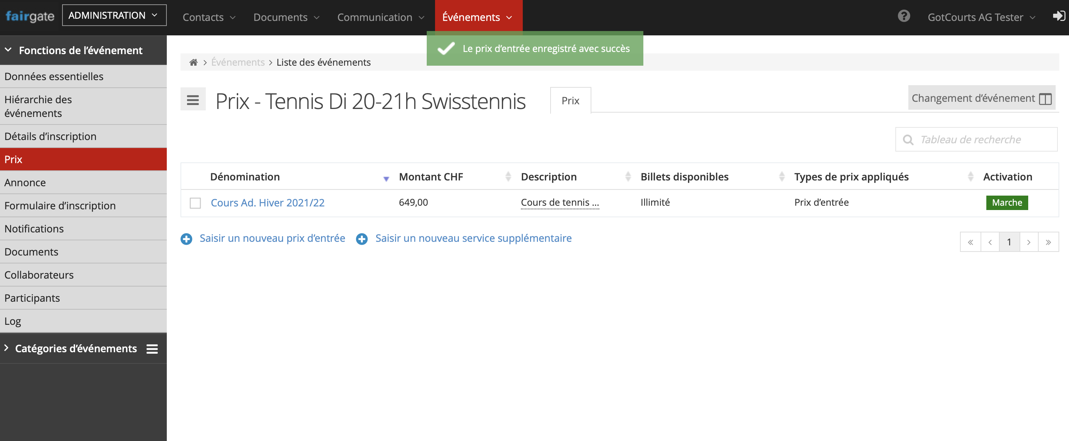Open Annonce in sidebar
Image resolution: width=1069 pixels, height=441 pixels.
[x=83, y=183]
